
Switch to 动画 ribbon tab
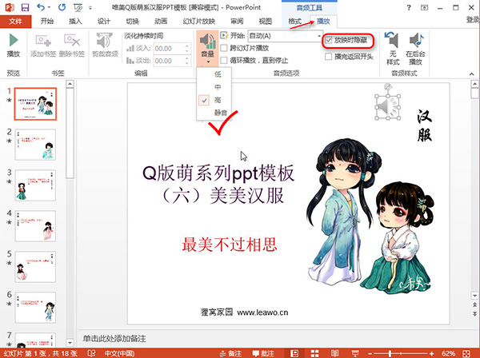(161, 21)
